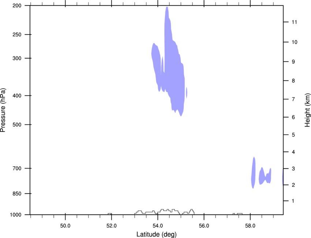Click latitude tick label 58.0
Image resolution: width=311 pixels, height=238 pixels.
(x=250, y=226)
